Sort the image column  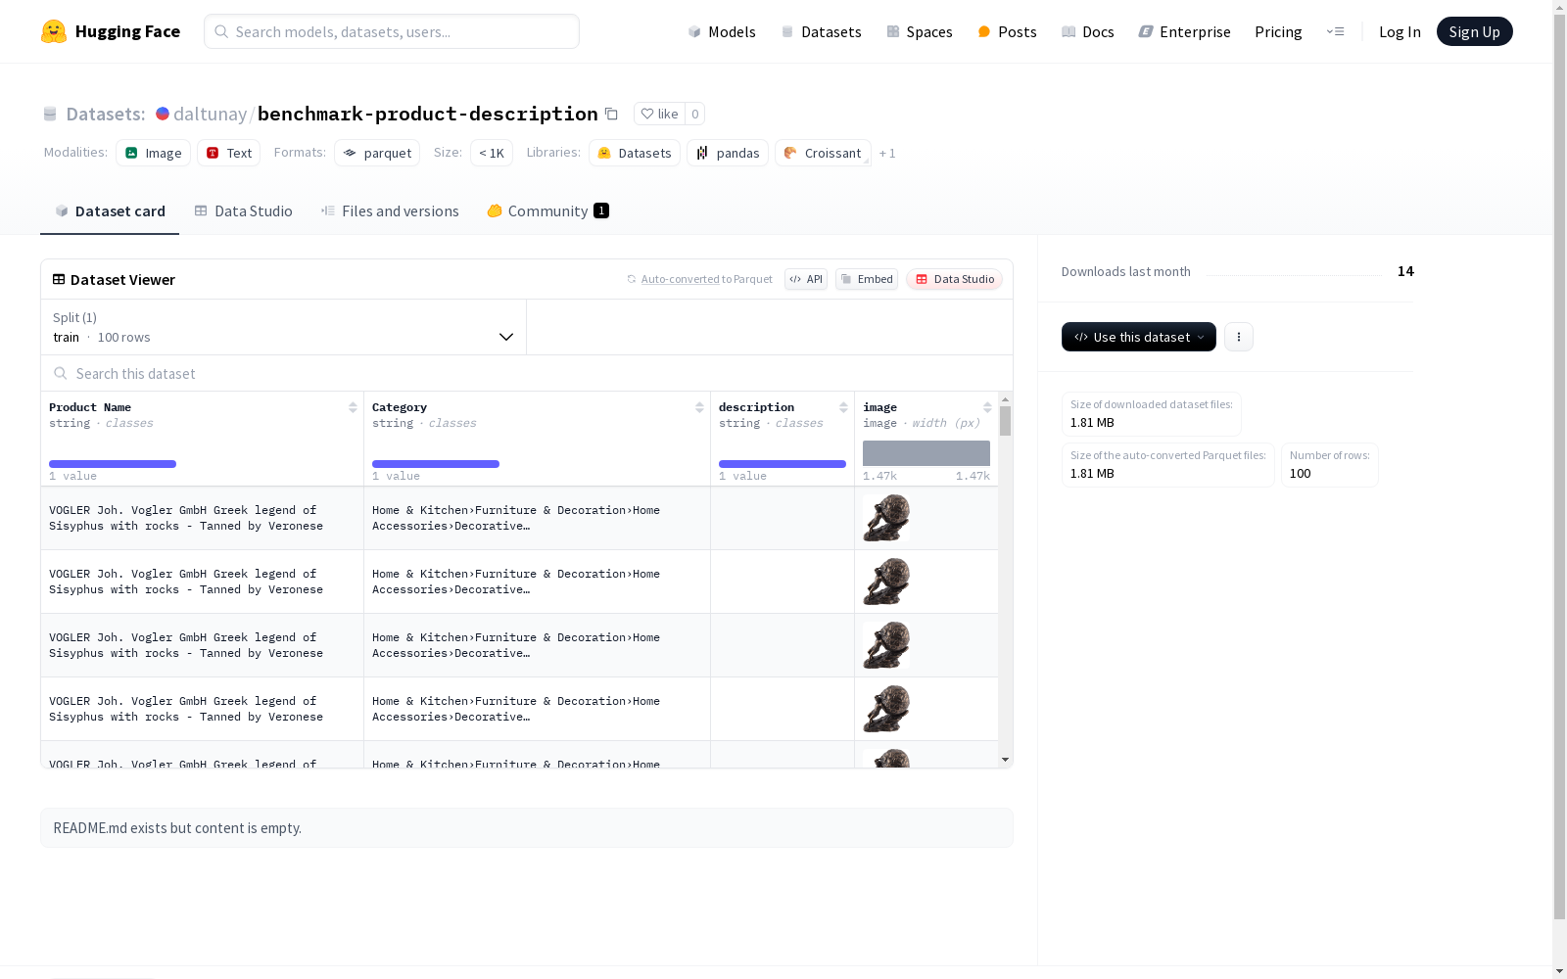click(x=987, y=407)
